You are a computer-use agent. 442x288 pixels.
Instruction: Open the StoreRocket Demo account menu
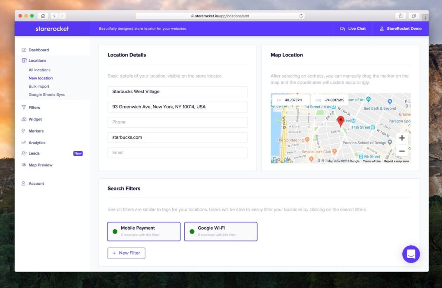tap(400, 29)
